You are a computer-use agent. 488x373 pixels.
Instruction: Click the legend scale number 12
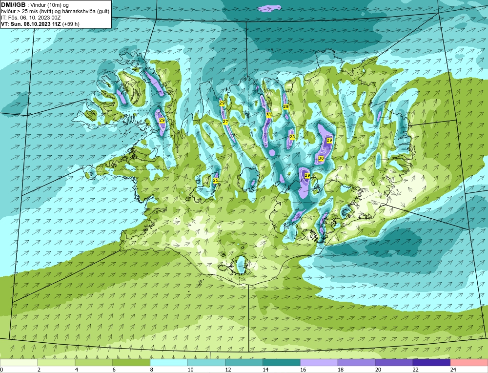(x=228, y=370)
